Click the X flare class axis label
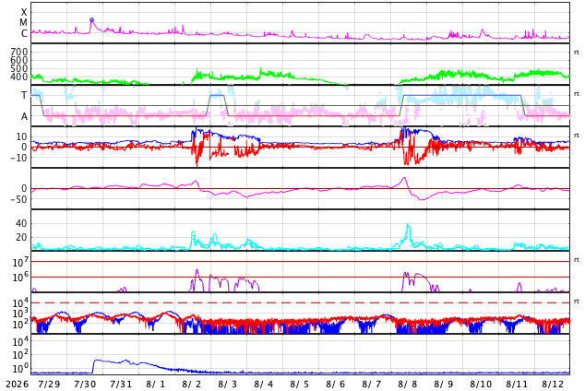Screen dimensions: 585x391 (x=24, y=12)
